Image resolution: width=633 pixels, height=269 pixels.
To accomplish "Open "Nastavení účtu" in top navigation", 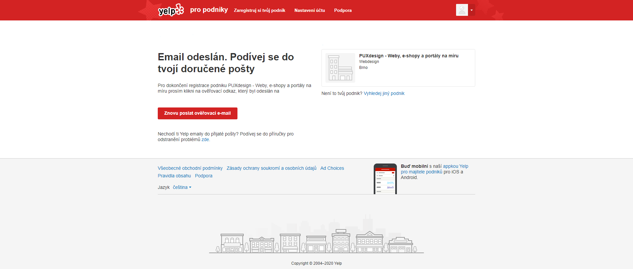I will pos(310,11).
